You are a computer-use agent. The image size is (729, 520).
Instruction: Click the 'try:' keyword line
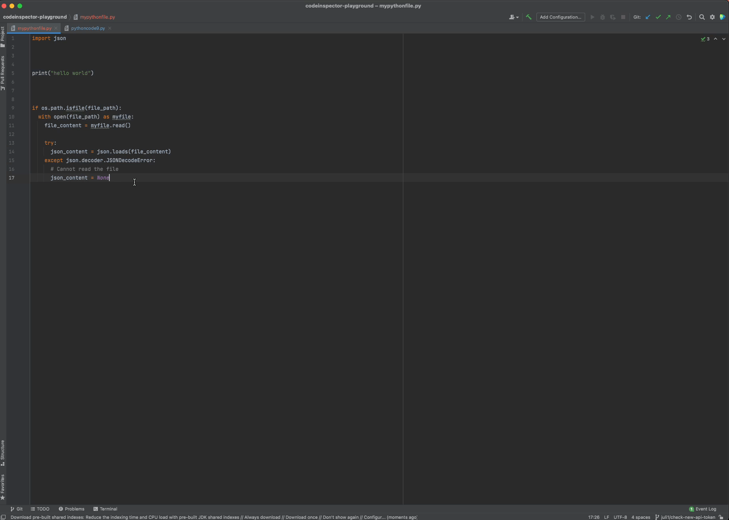pos(50,143)
